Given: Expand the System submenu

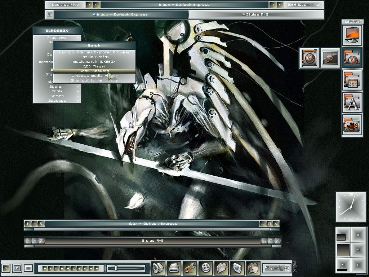Looking at the screenshot, I should tap(57, 87).
